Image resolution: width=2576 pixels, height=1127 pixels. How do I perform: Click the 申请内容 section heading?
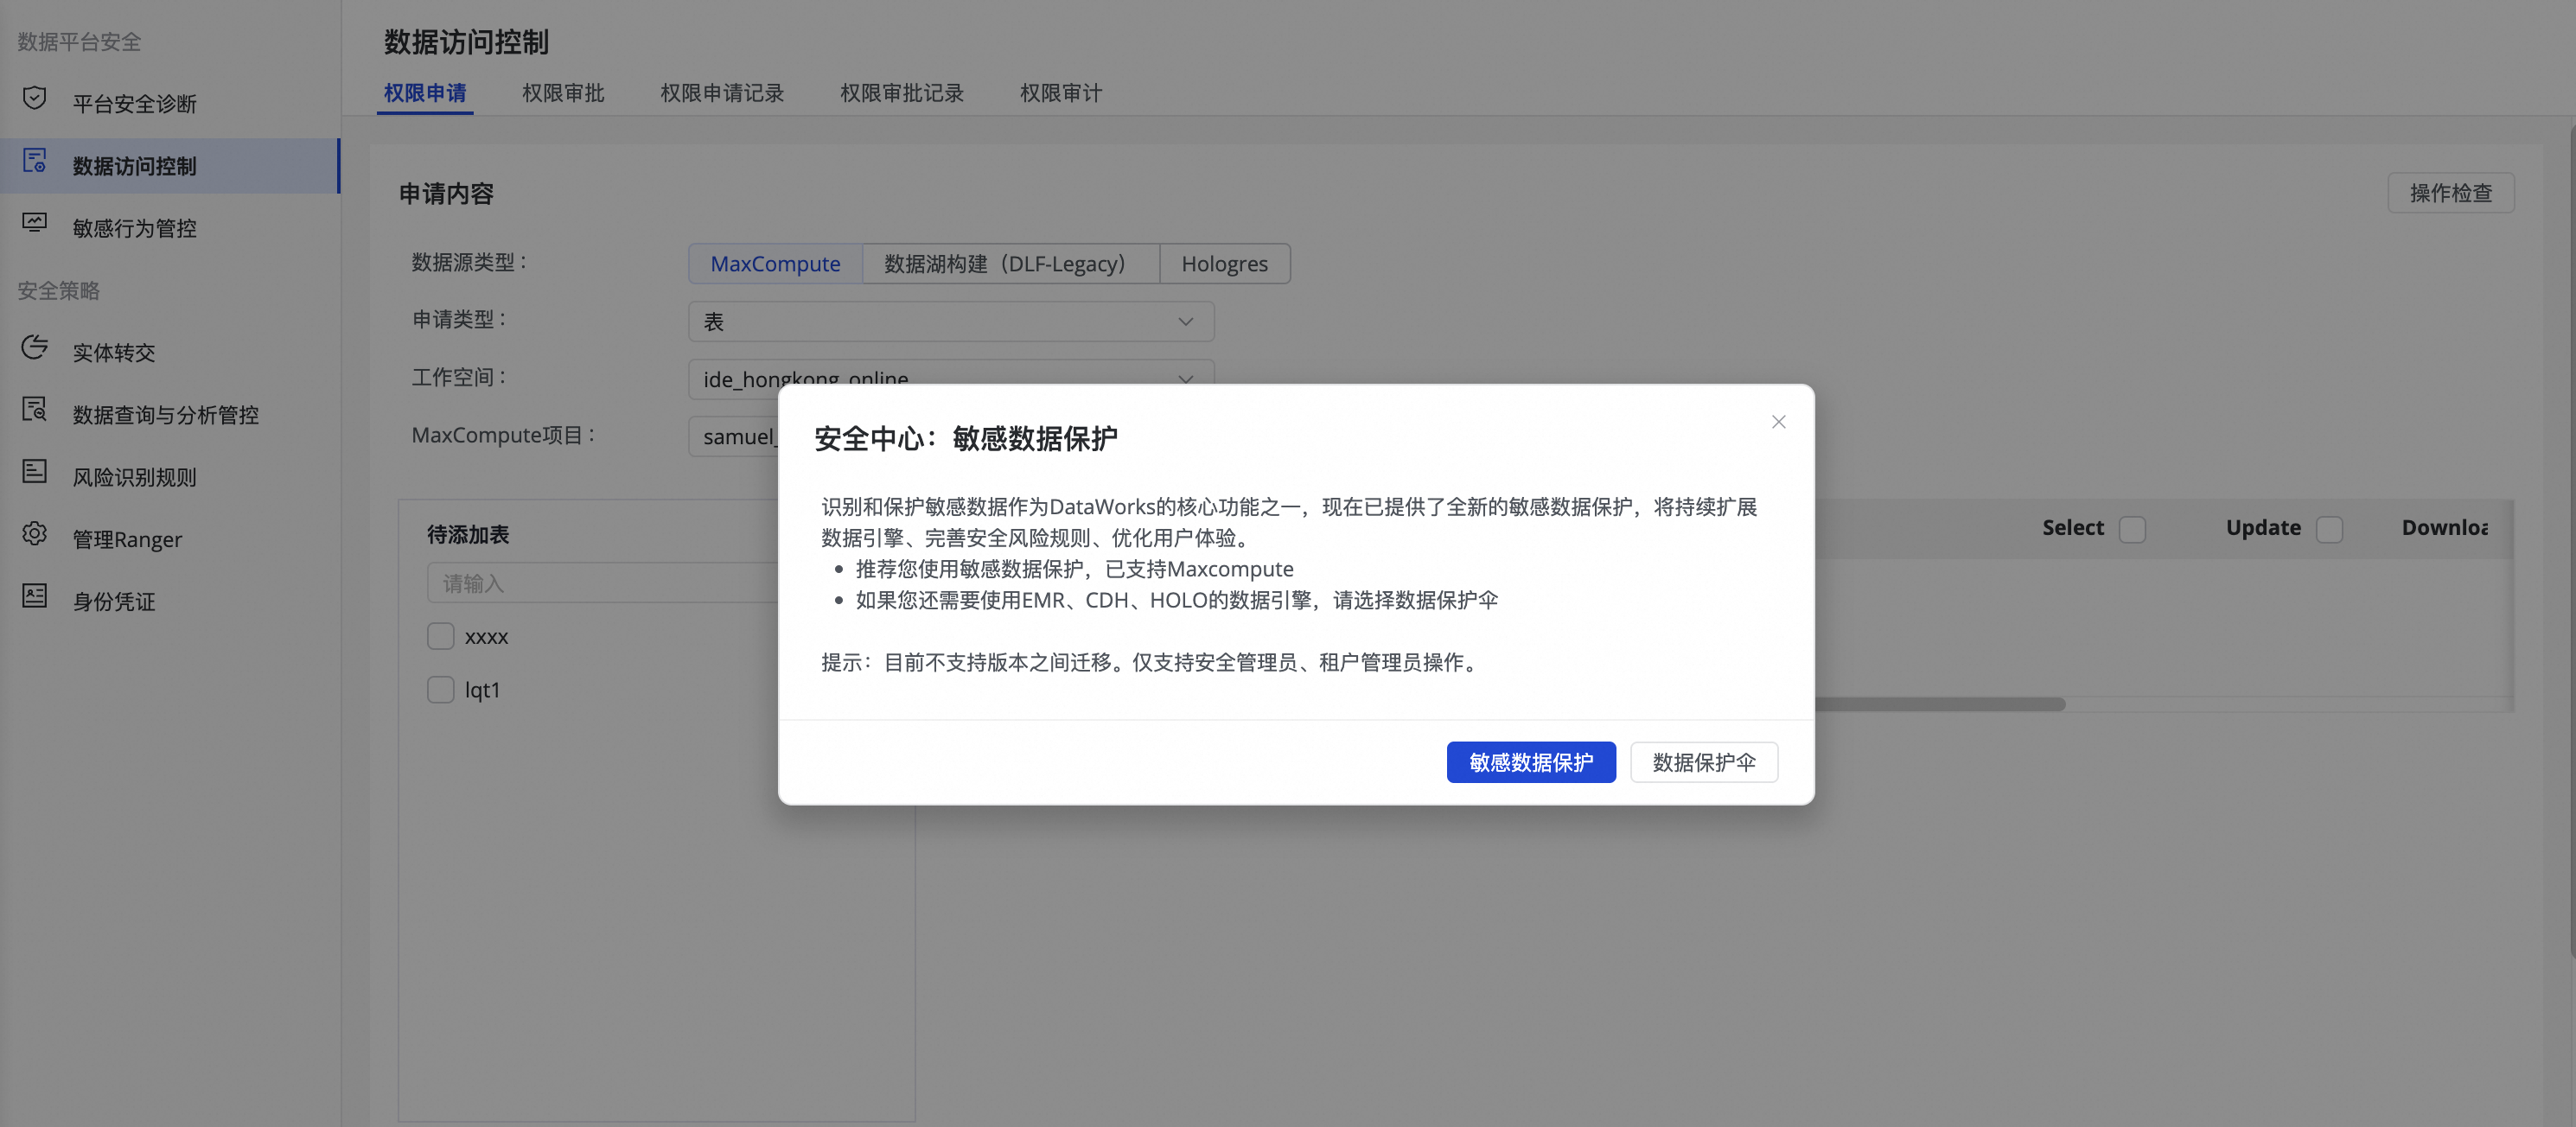pyautogui.click(x=446, y=193)
